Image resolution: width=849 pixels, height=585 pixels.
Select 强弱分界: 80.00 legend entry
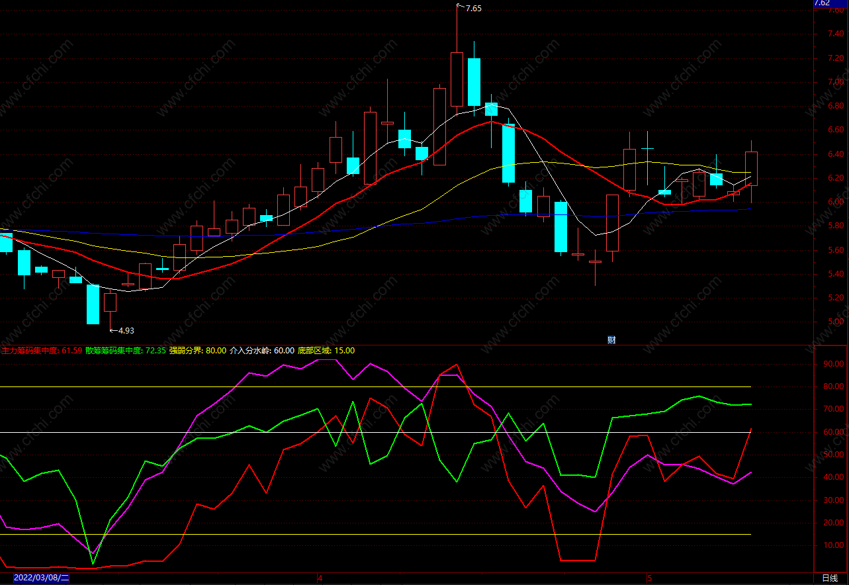click(x=197, y=351)
